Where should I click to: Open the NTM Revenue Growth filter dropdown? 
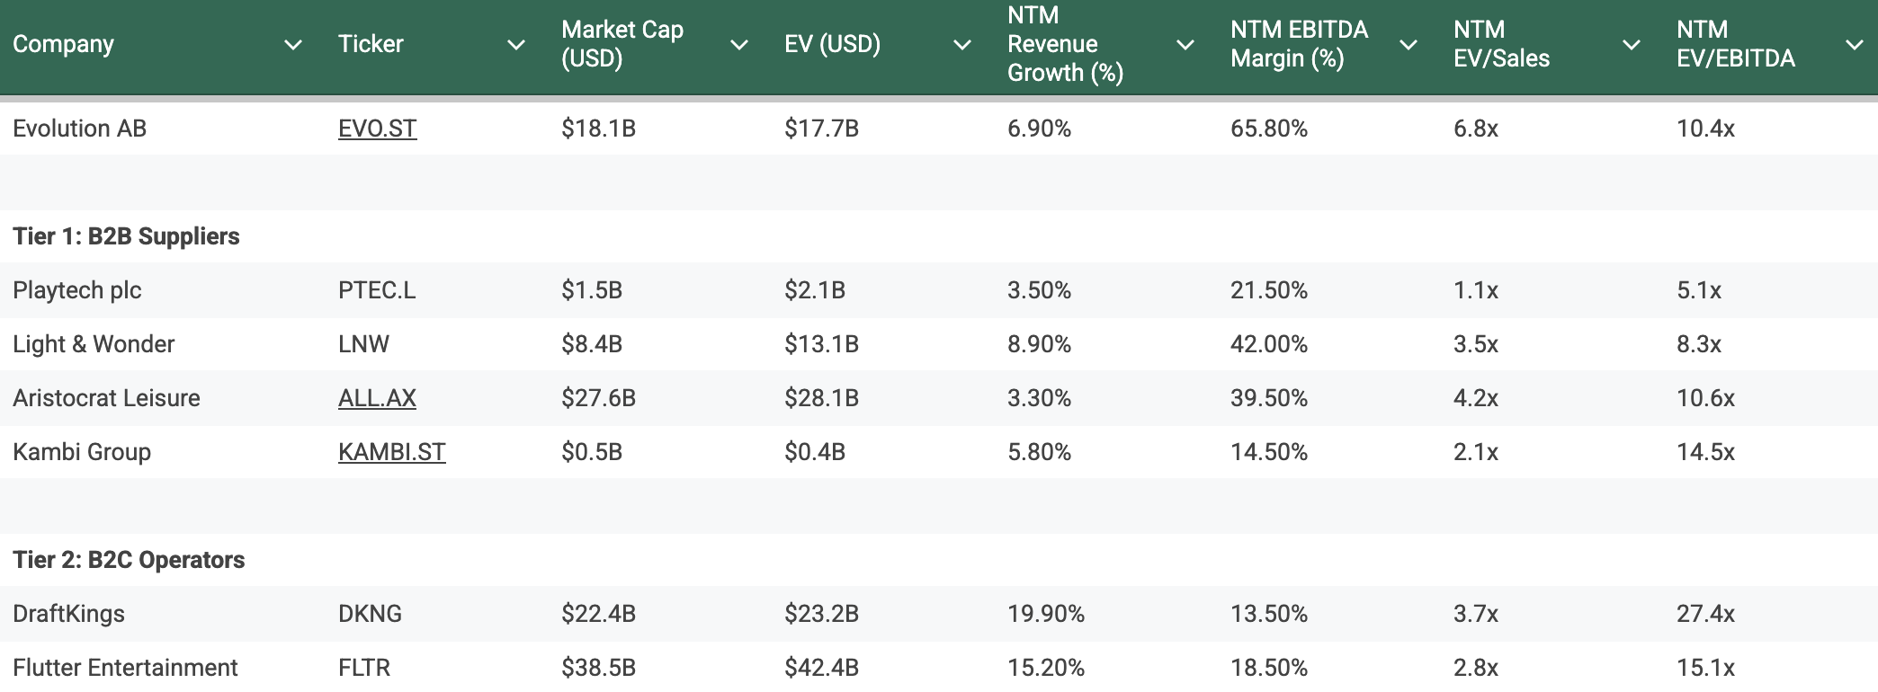[1185, 45]
